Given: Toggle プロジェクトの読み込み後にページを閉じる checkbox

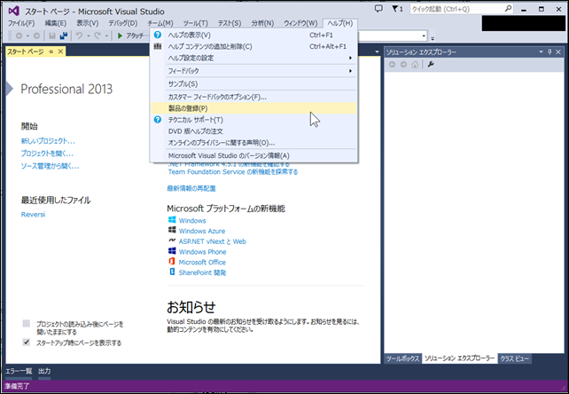Looking at the screenshot, I should [x=27, y=324].
